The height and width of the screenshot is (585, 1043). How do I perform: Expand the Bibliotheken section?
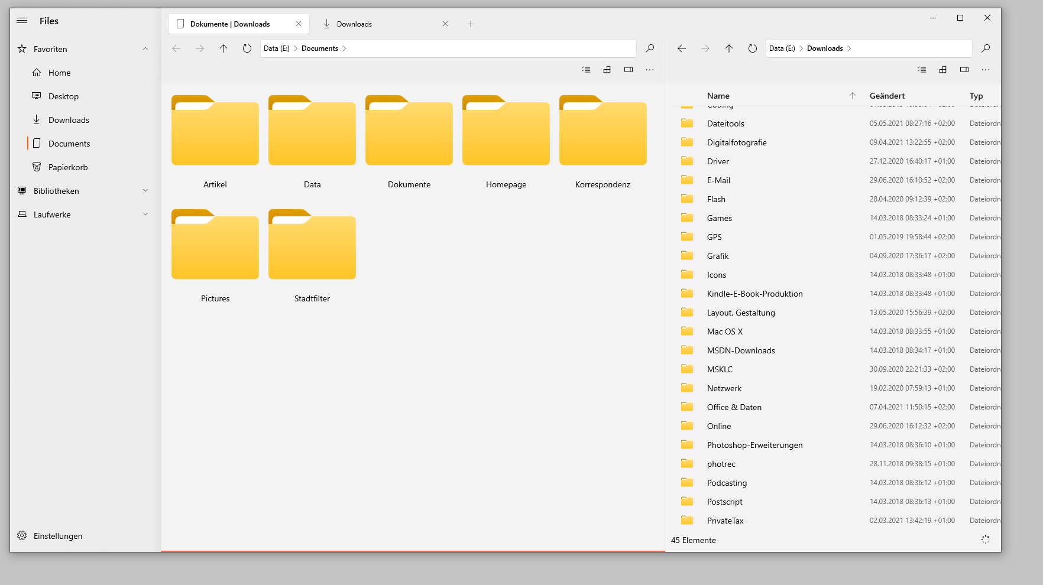point(145,191)
